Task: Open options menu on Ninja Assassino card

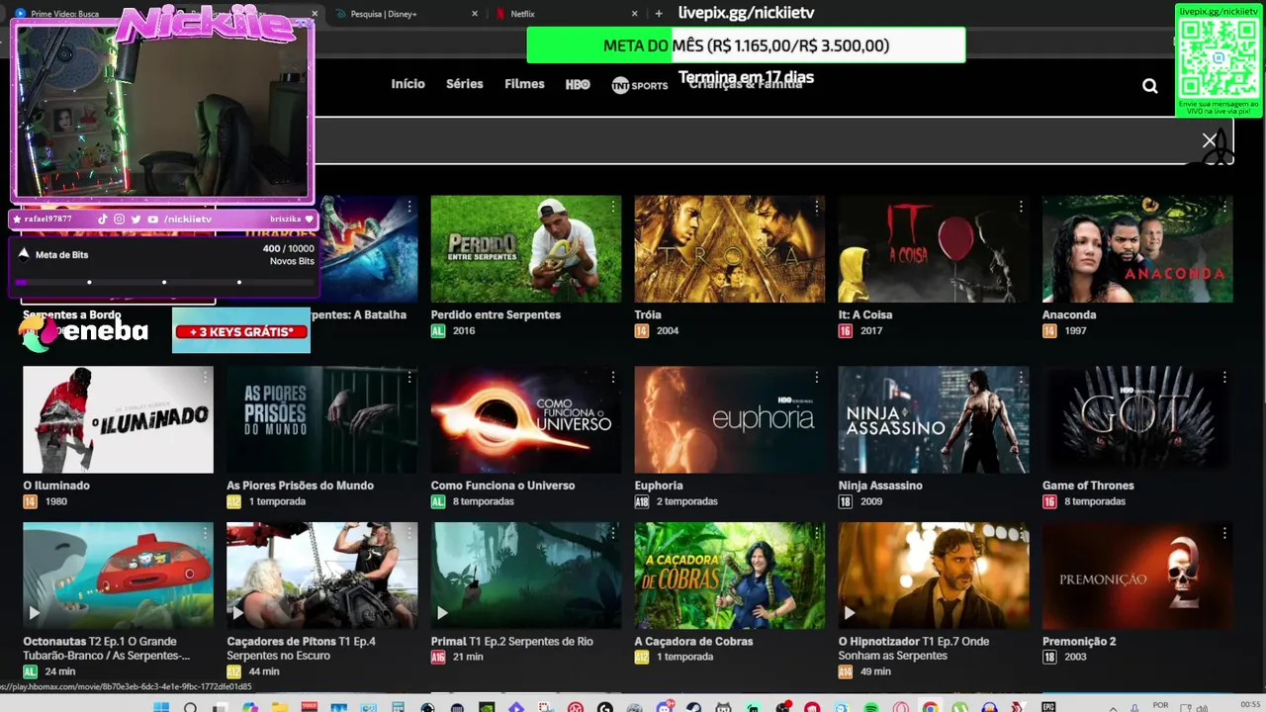Action: point(1021,377)
